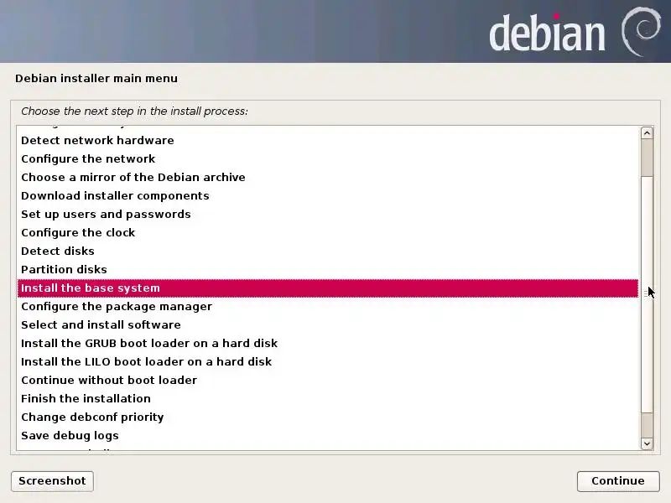Screen dimensions: 671x503
Task: Click the Screenshot button
Action: pyautogui.click(x=52, y=481)
